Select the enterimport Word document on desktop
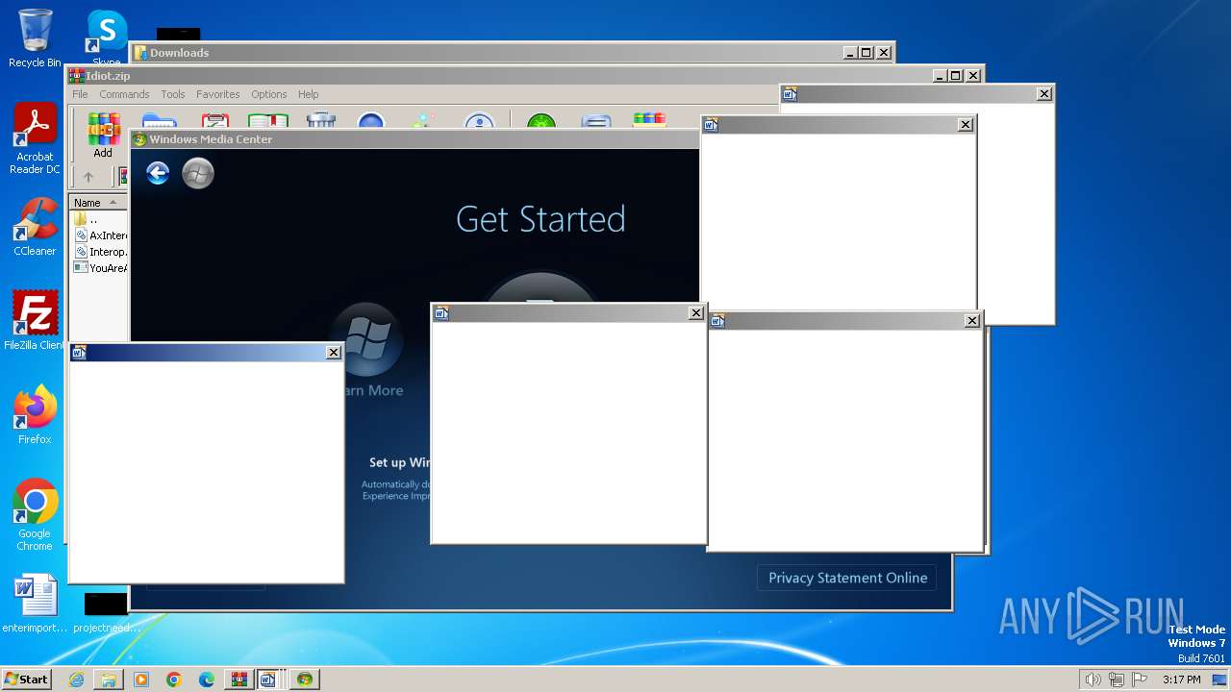 pos(35,604)
